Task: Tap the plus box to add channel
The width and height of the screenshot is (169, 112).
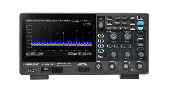Action: coord(48,54)
